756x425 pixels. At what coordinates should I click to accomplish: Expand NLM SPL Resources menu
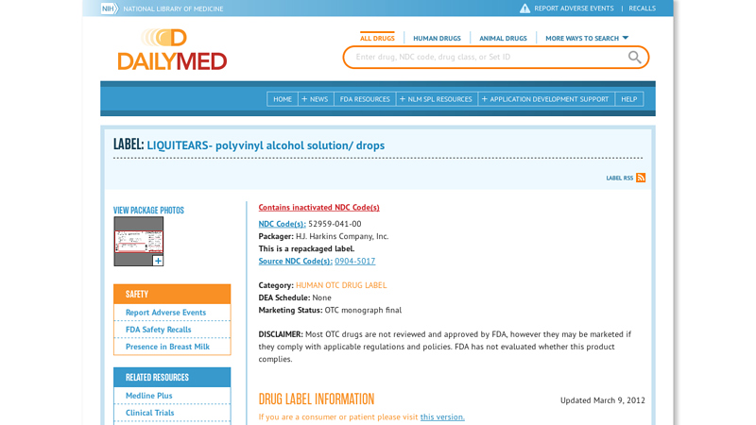[436, 99]
